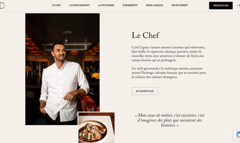
Task: Expand the language selector chevron
Action: coord(237,5)
